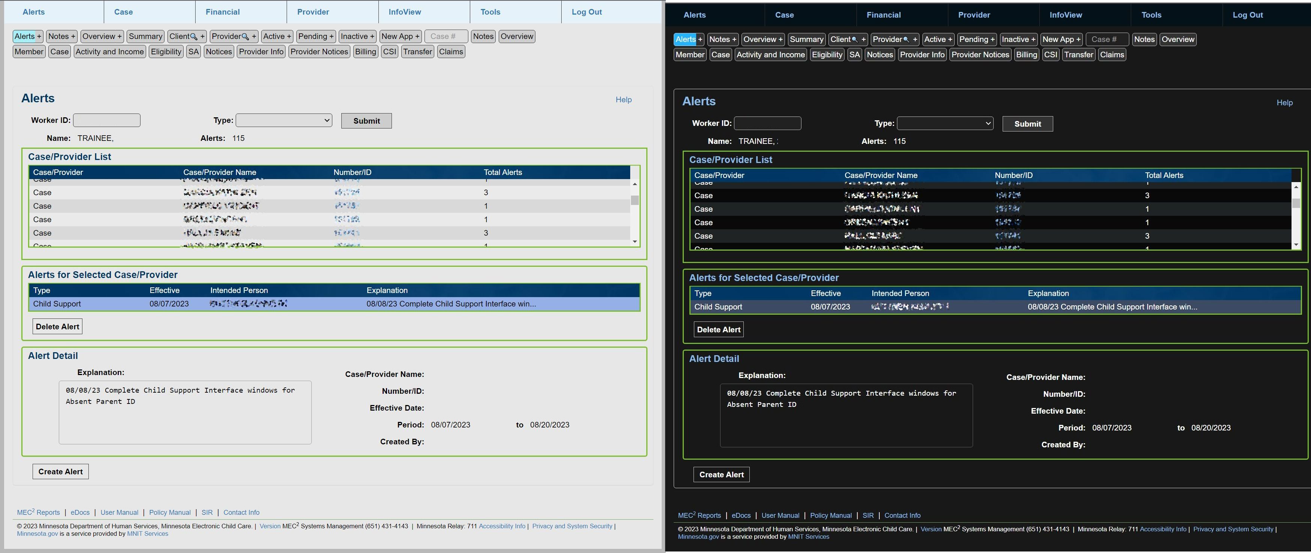Click the Financial tab icon in header
Viewport: 1311px width, 553px height.
click(885, 15)
